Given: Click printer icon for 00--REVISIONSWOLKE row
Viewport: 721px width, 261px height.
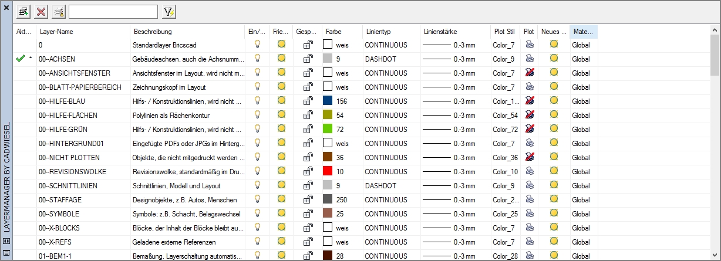Looking at the screenshot, I should (x=530, y=171).
